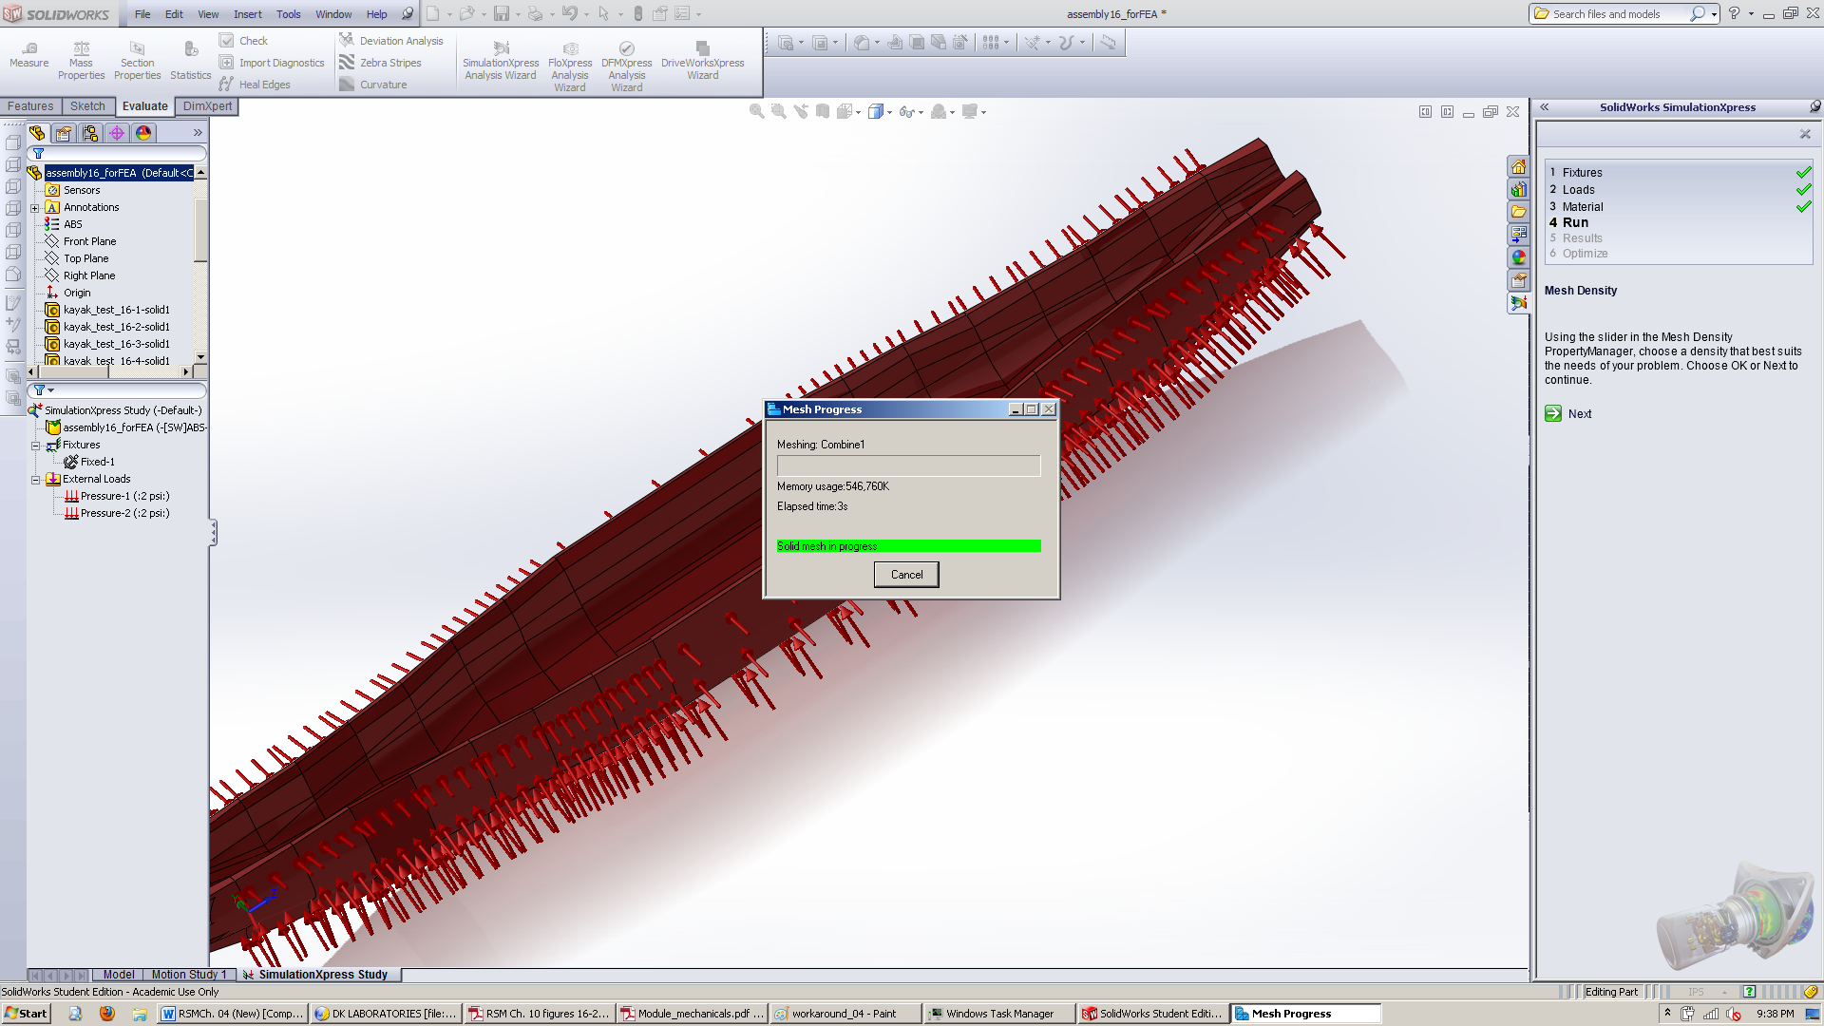Image resolution: width=1824 pixels, height=1026 pixels.
Task: Switch to the DimXpert tab
Action: (x=207, y=106)
